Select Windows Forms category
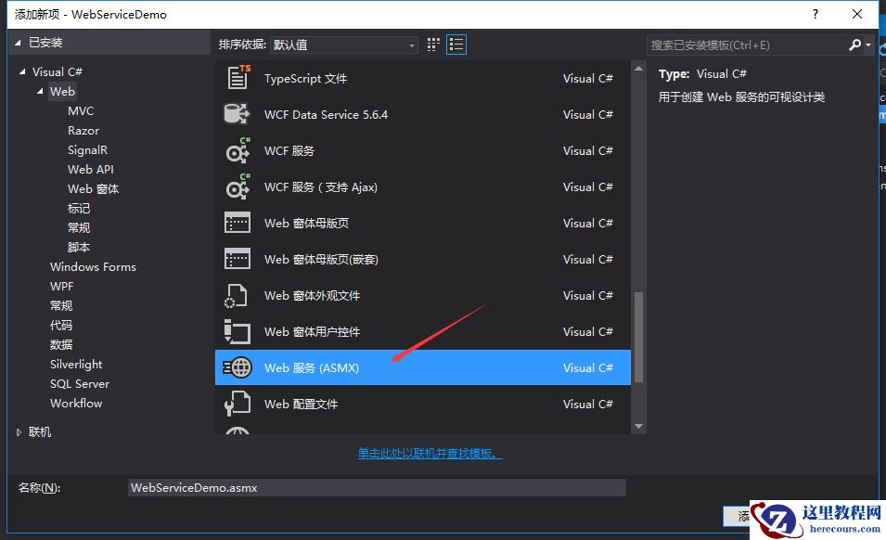Viewport: 886px width, 540px height. pyautogui.click(x=93, y=266)
